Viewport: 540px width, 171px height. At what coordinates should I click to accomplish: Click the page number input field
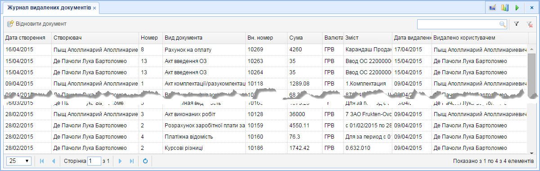tap(94, 161)
